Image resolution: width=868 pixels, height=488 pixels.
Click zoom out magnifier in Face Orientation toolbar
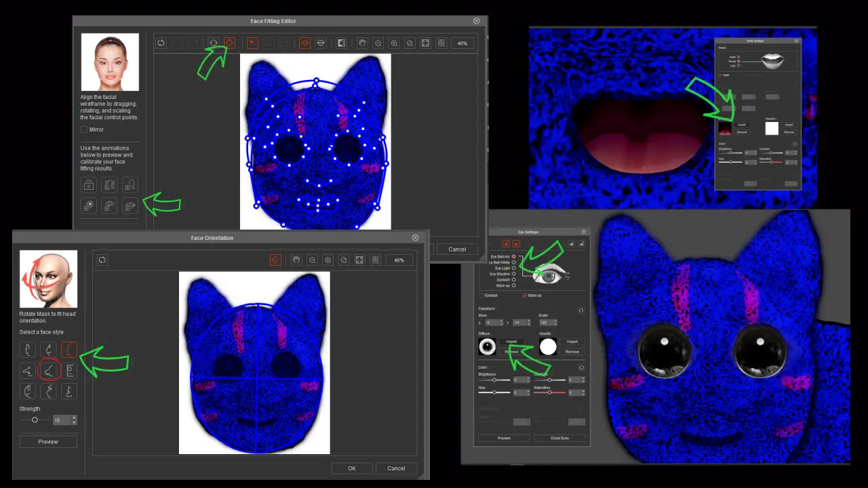(312, 260)
